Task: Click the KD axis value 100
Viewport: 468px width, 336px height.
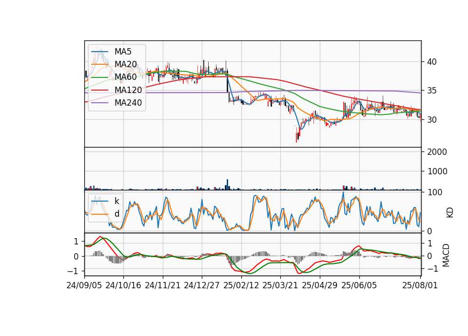Action: click(435, 192)
